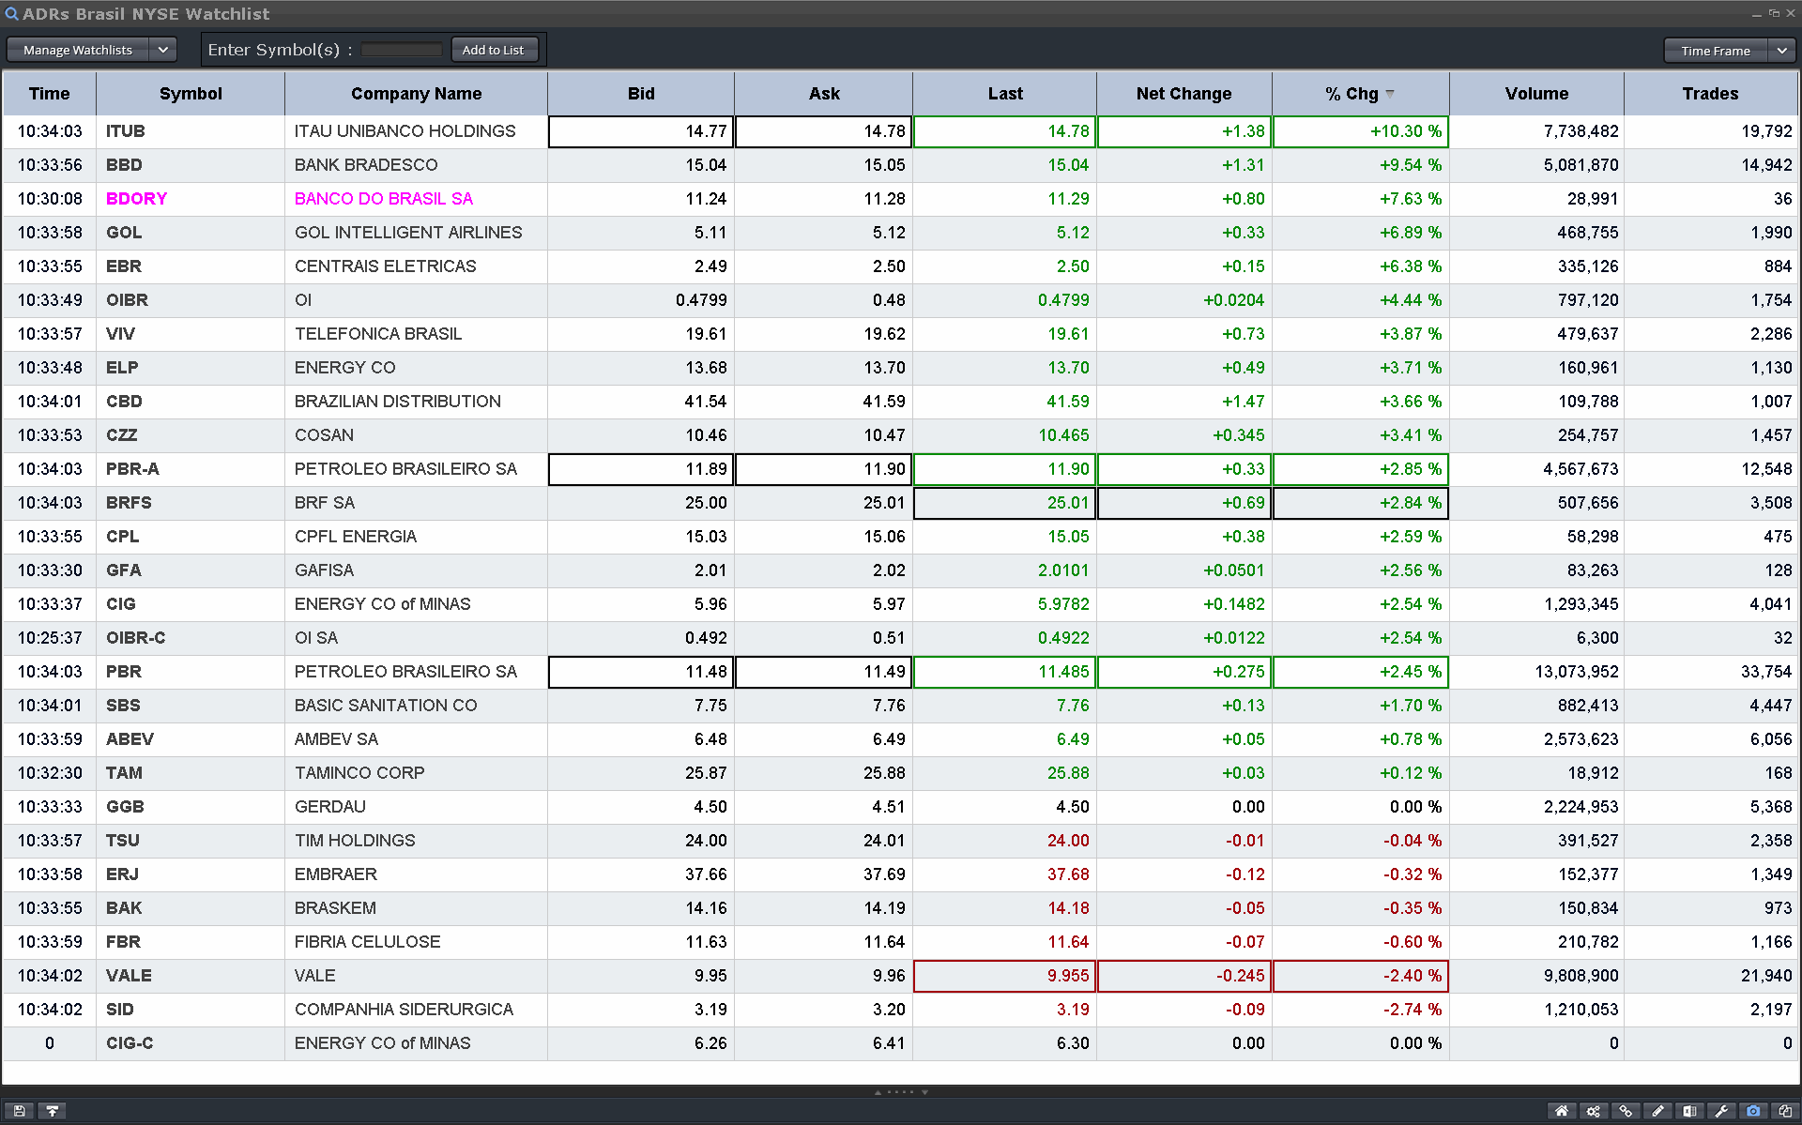
Task: Click the blue camera snapshot icon
Action: point(1753,1111)
